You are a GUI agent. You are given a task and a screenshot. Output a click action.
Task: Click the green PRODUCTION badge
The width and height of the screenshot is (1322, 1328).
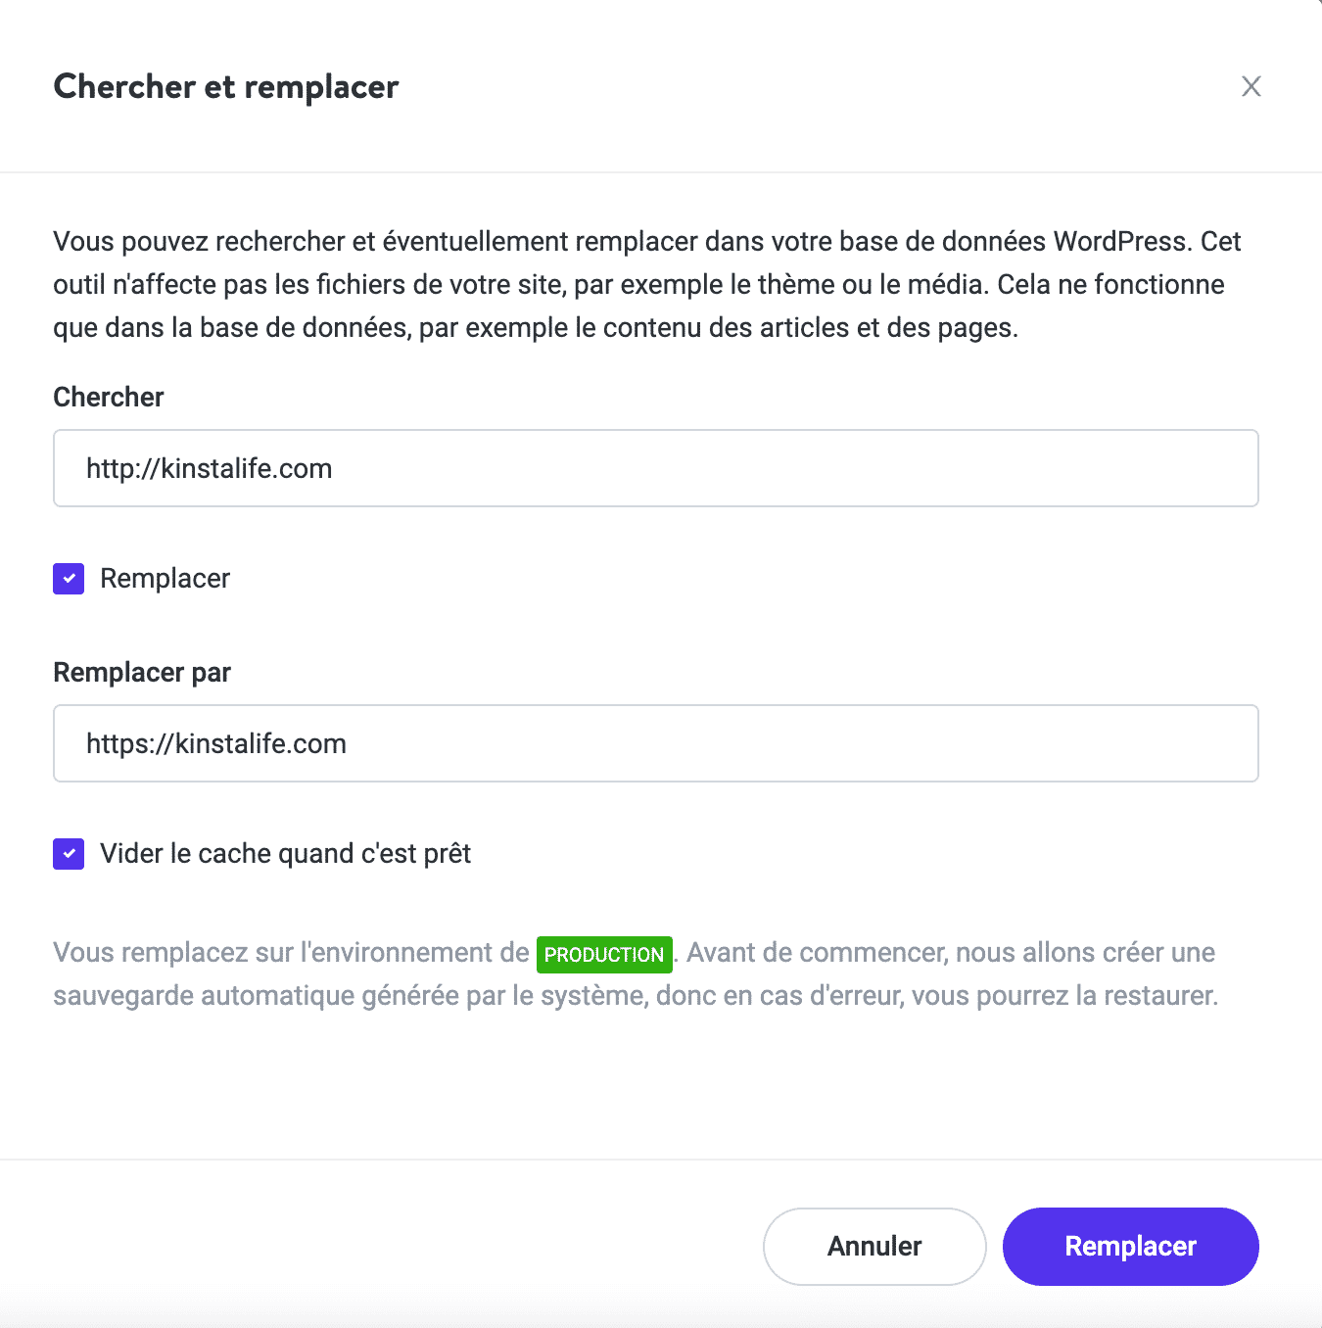coord(603,954)
